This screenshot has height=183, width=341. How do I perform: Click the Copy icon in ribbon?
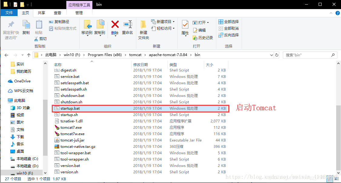tap(26, 25)
